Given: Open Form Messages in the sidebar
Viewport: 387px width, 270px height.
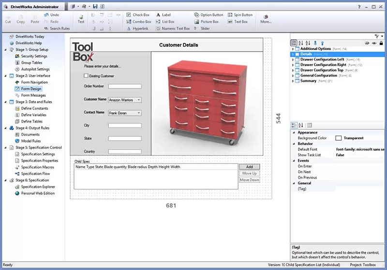Looking at the screenshot, I should point(33,95).
